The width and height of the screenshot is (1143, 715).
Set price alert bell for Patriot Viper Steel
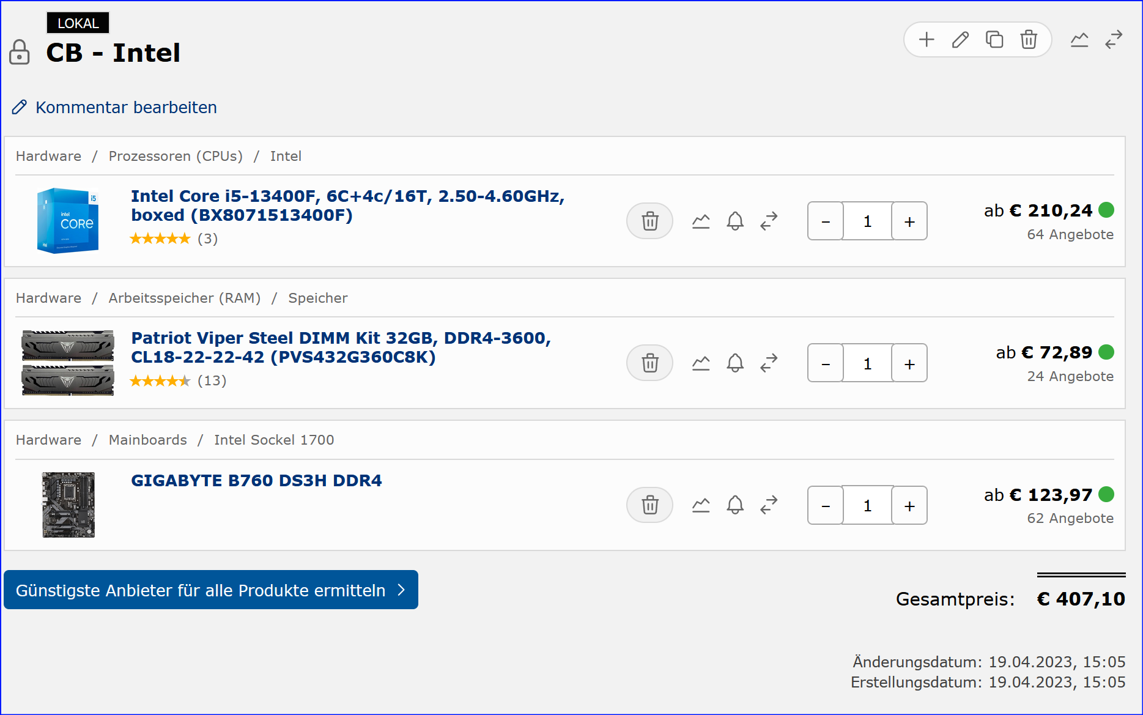coord(735,363)
